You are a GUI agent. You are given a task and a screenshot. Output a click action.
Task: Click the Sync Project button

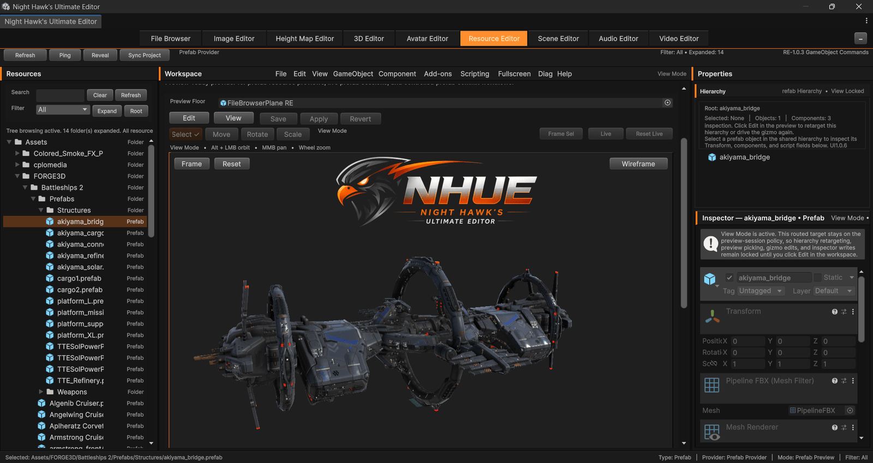[x=145, y=55]
